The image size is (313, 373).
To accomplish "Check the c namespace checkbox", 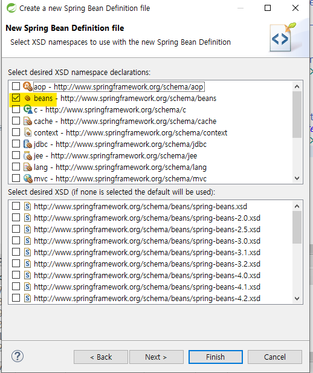I will (16, 109).
